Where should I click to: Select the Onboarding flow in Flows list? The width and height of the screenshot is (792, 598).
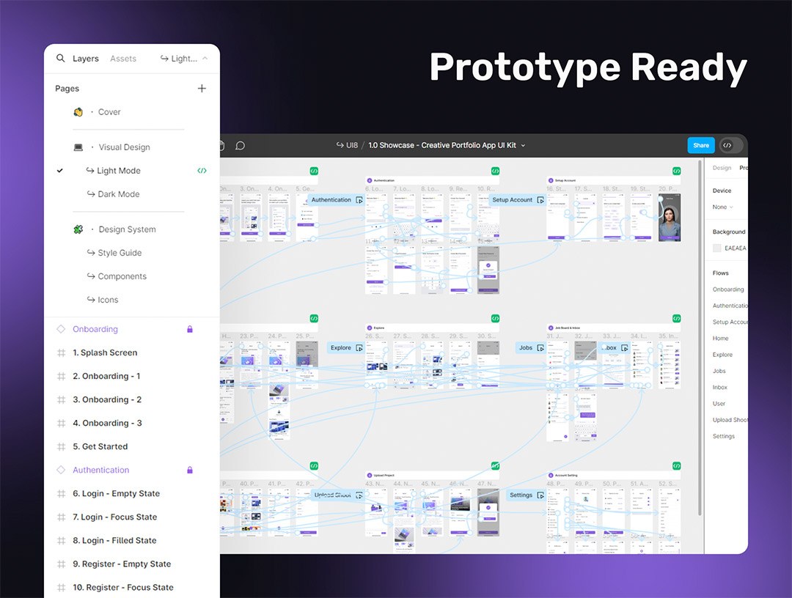727,289
